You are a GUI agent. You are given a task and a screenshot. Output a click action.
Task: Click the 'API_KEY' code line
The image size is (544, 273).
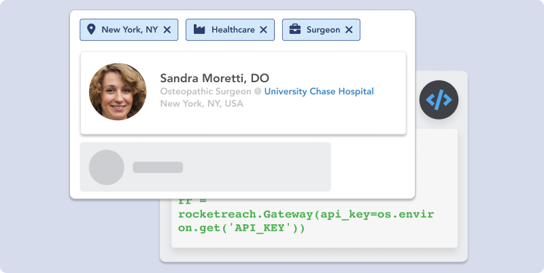pyautogui.click(x=241, y=228)
